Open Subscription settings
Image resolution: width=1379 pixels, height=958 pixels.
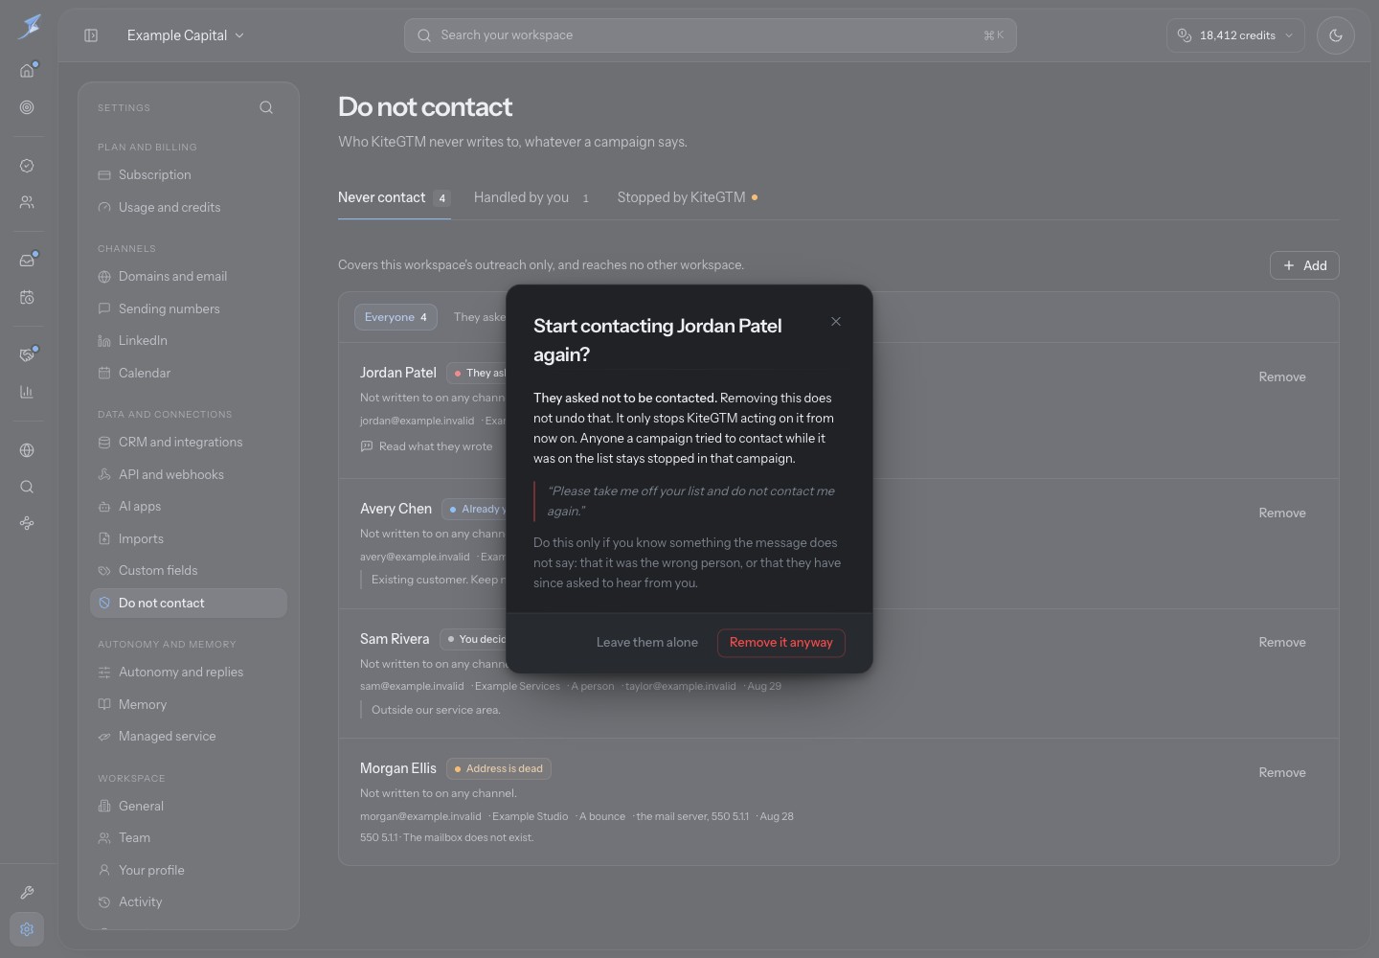(189, 175)
